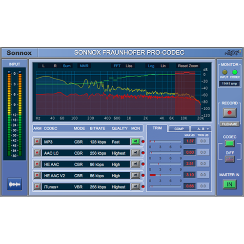Click the HE AAC row red indicator
This screenshot has width=244, height=244.
[143, 164]
